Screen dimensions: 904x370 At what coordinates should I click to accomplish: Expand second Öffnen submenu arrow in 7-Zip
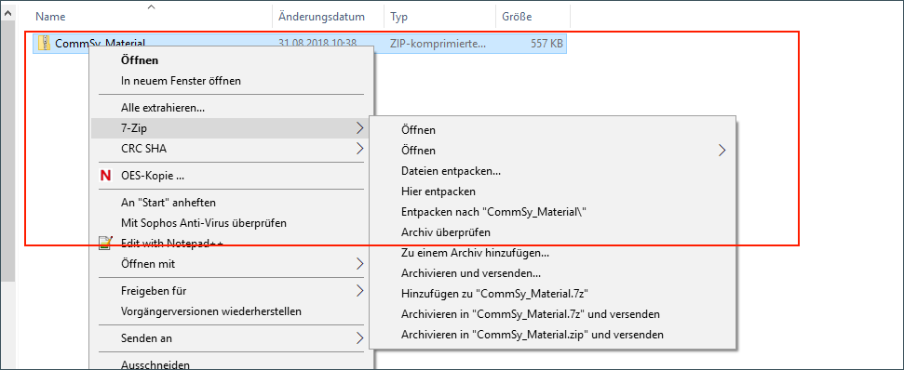[x=722, y=151]
